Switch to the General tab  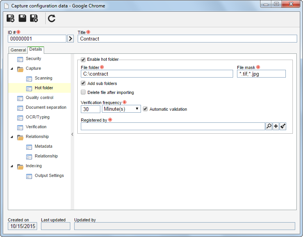(18, 50)
